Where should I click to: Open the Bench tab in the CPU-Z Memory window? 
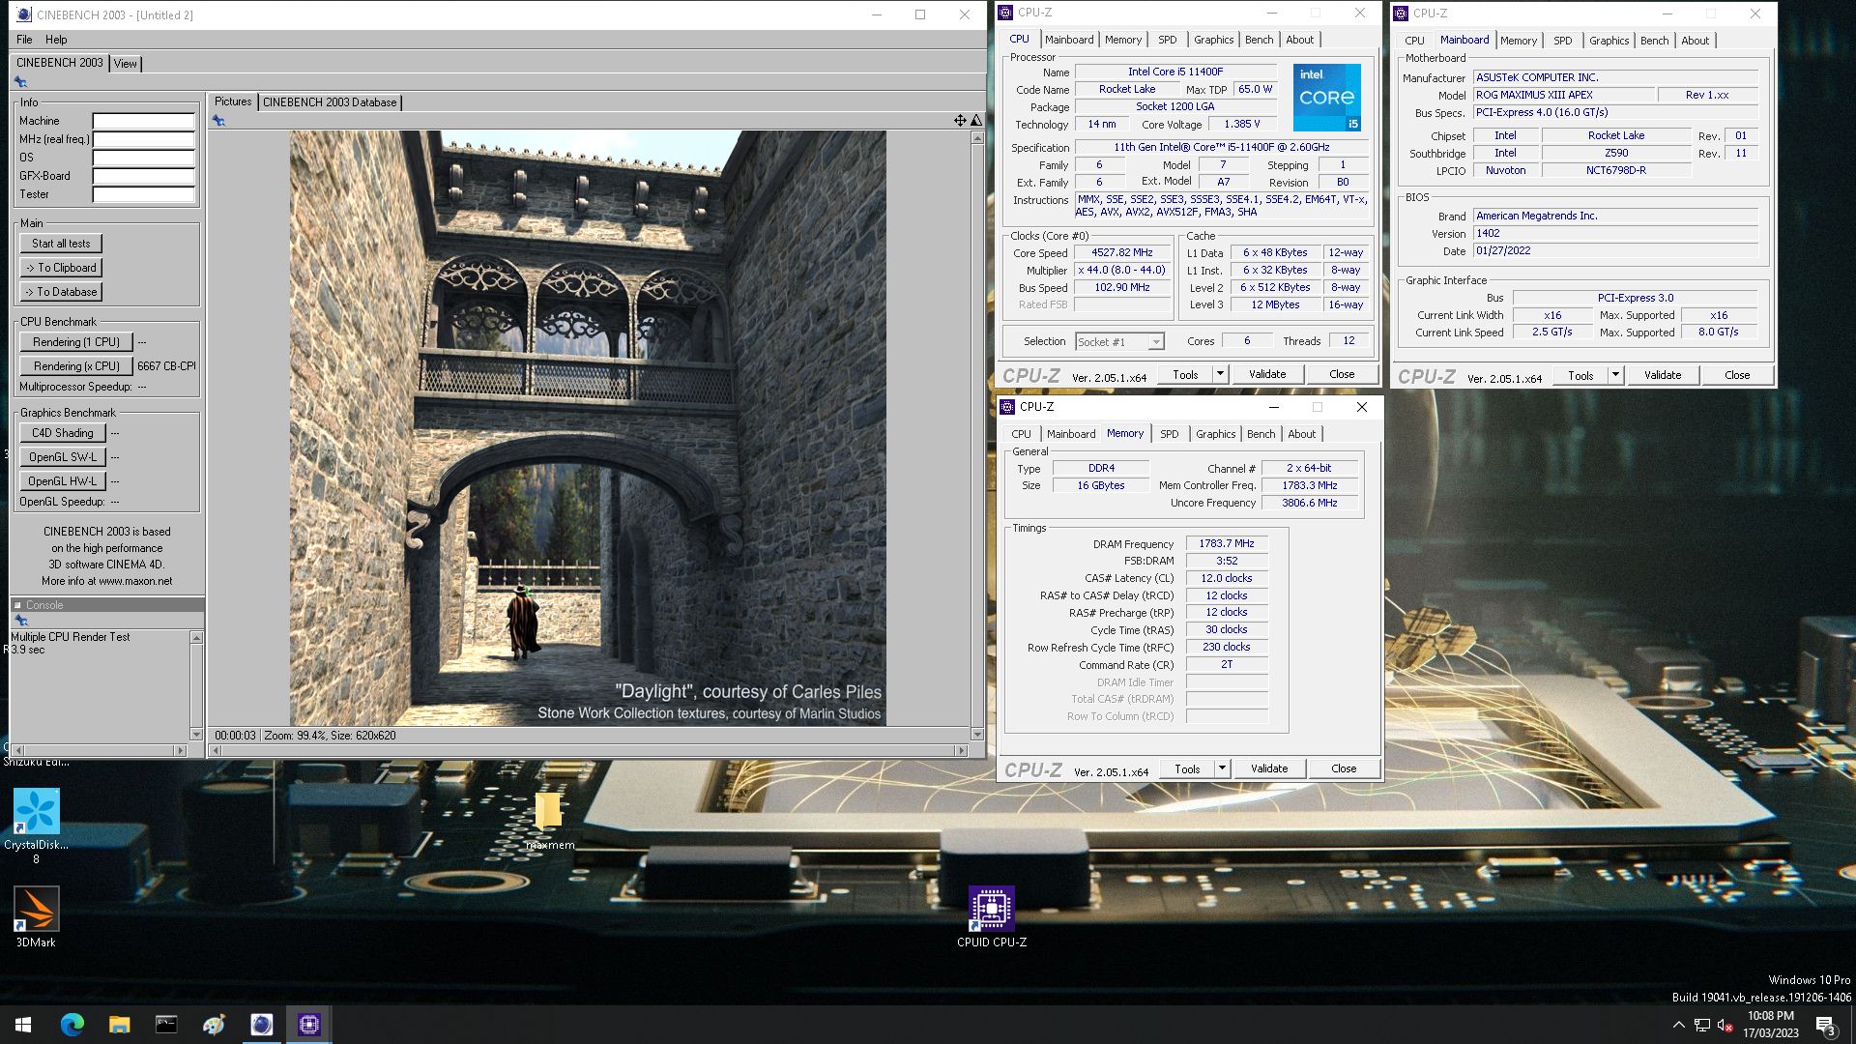click(1261, 434)
